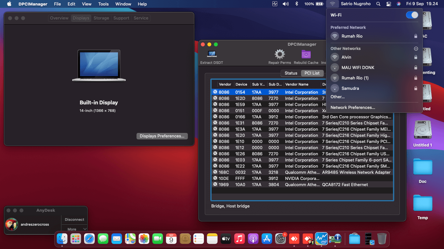The height and width of the screenshot is (249, 444).
Task: Open the Trash in the Dock
Action: click(x=382, y=239)
